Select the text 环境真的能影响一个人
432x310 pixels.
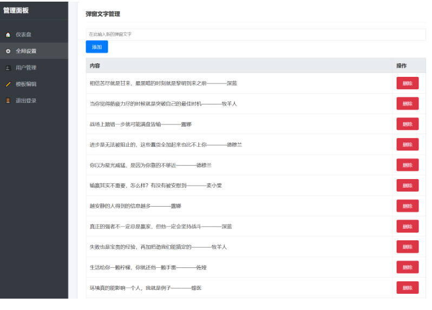115,288
